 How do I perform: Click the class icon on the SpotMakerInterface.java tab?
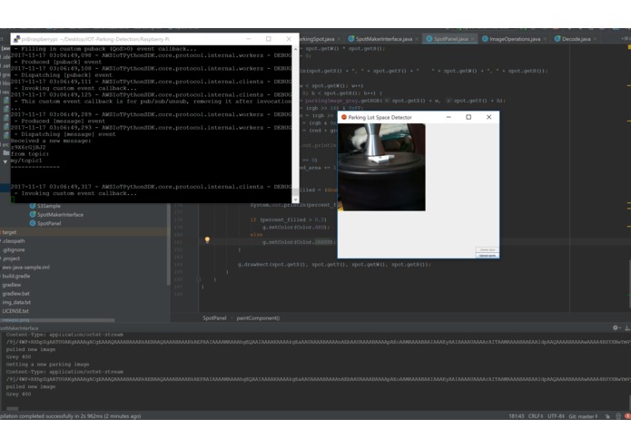click(351, 39)
